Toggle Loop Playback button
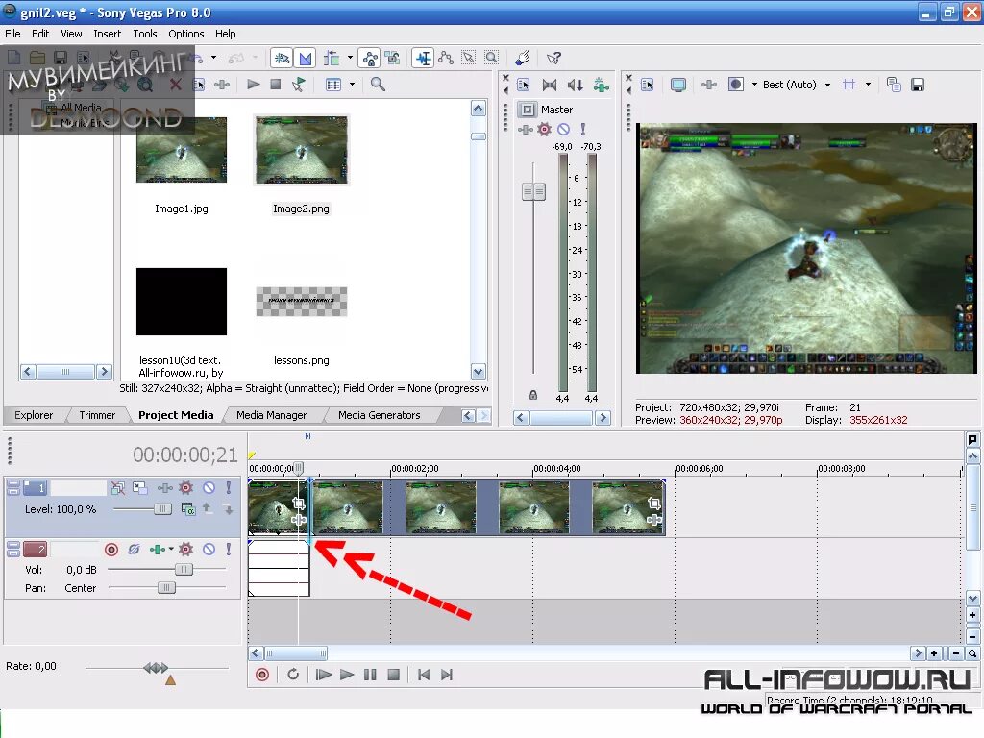The image size is (984, 738). pos(293,675)
